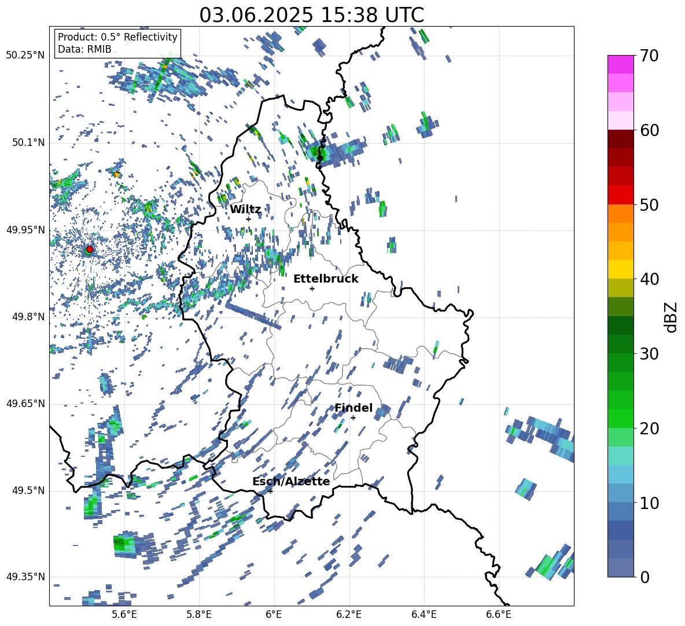Click the 50.25°N latitude label

[25, 56]
